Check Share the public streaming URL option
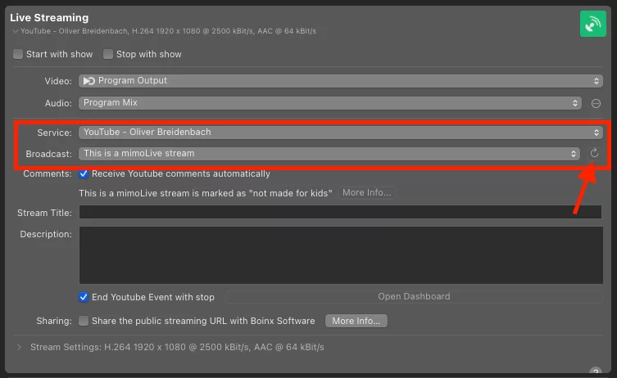This screenshot has width=617, height=378. [x=84, y=321]
